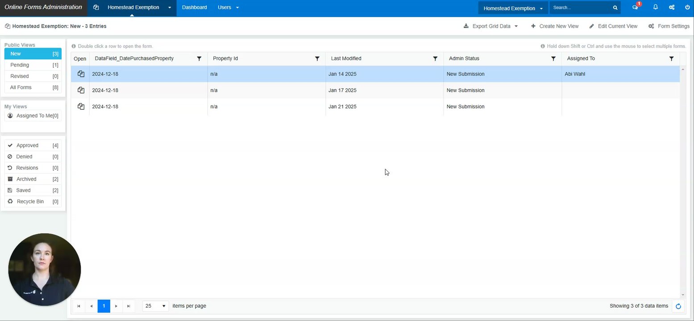Click the grid scrollbar down arrow

click(x=682, y=295)
